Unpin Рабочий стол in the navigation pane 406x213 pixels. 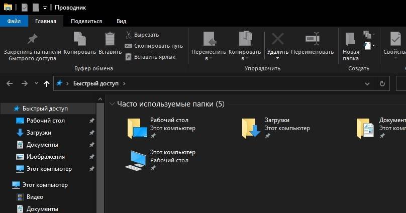click(91, 121)
